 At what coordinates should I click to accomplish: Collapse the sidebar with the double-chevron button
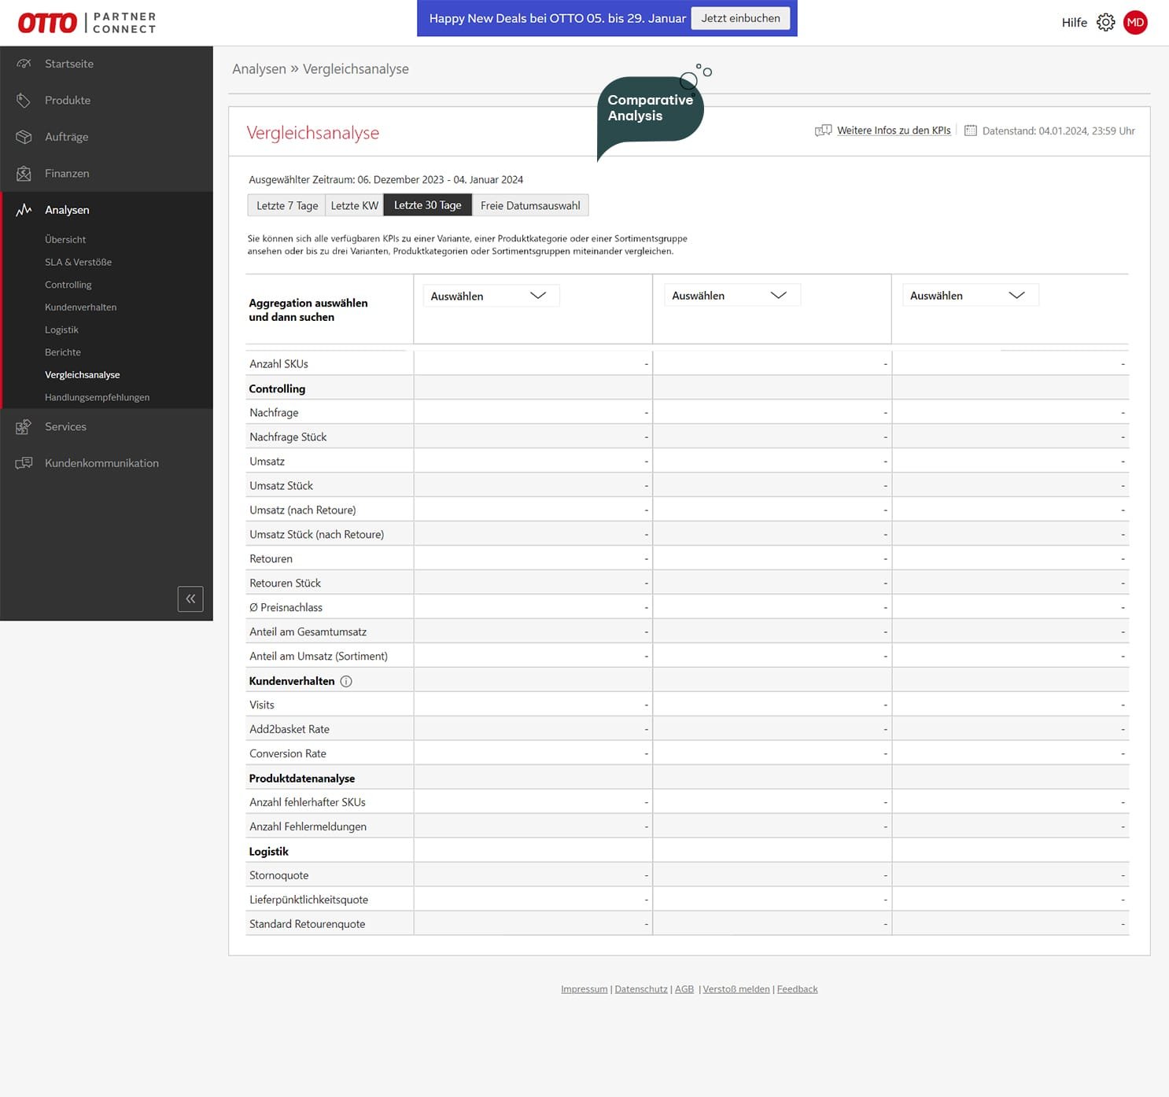click(190, 599)
